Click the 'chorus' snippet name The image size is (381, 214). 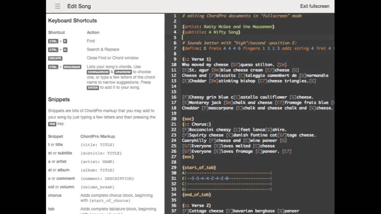55,195
